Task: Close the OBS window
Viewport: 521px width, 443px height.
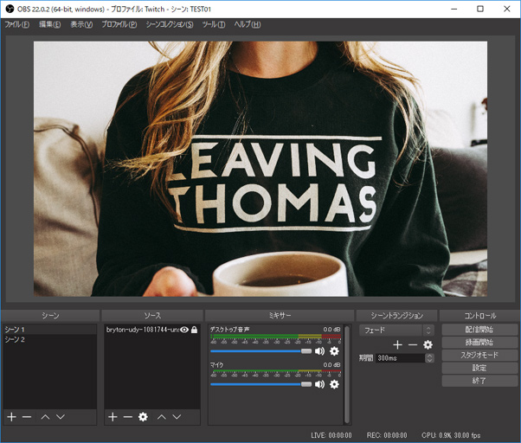Action: coord(506,9)
